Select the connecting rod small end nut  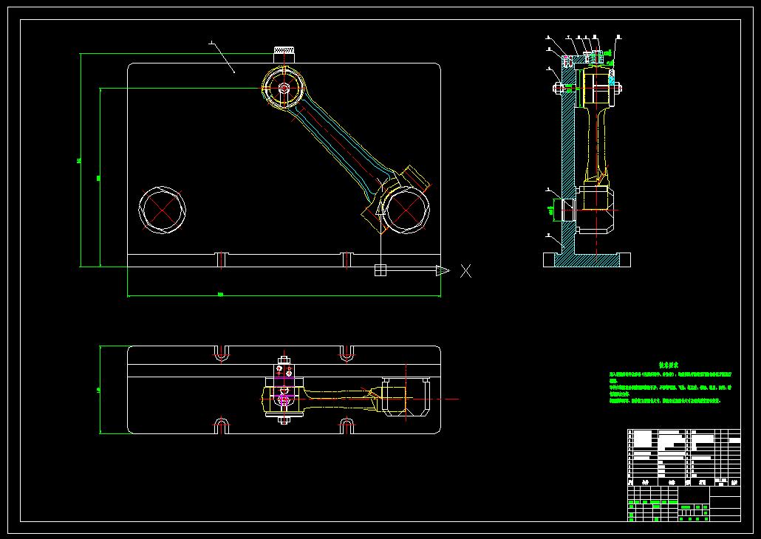(x=284, y=89)
